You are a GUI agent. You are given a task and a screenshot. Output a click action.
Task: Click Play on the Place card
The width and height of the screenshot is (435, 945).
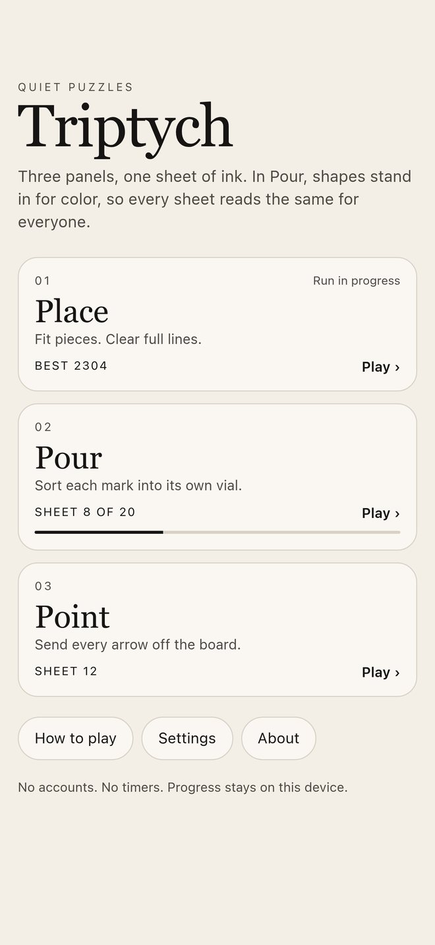[381, 367]
